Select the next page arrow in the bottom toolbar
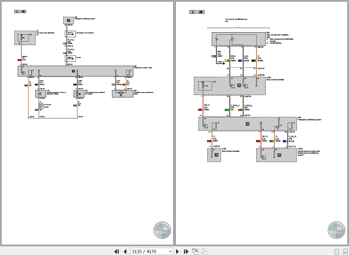 [x=177, y=251]
